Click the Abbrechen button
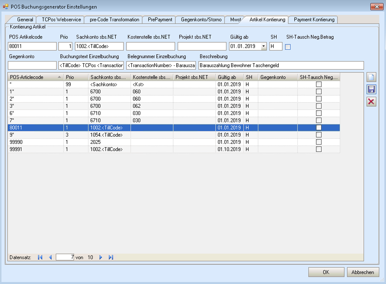 pos(363,272)
